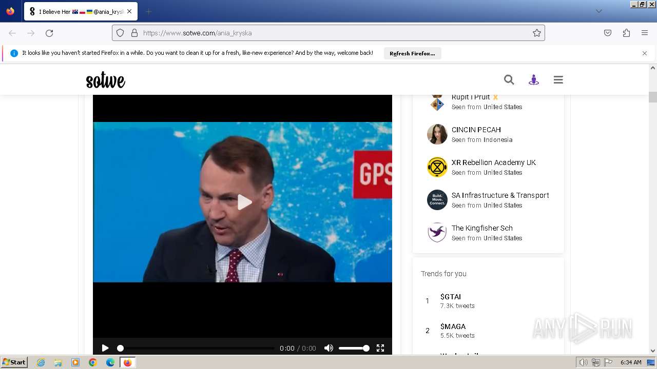Screen dimensions: 657x369
Task: Play the video using center play overlay
Action: coord(244,202)
